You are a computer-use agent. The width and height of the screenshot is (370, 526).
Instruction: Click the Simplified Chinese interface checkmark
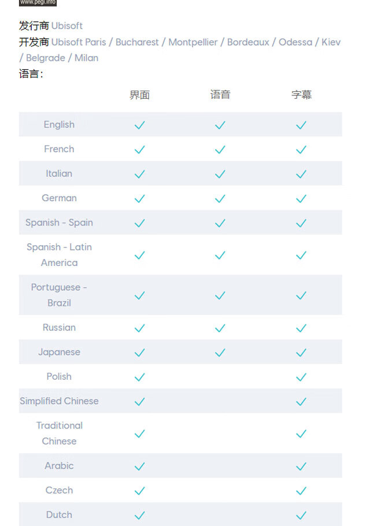[x=139, y=402]
